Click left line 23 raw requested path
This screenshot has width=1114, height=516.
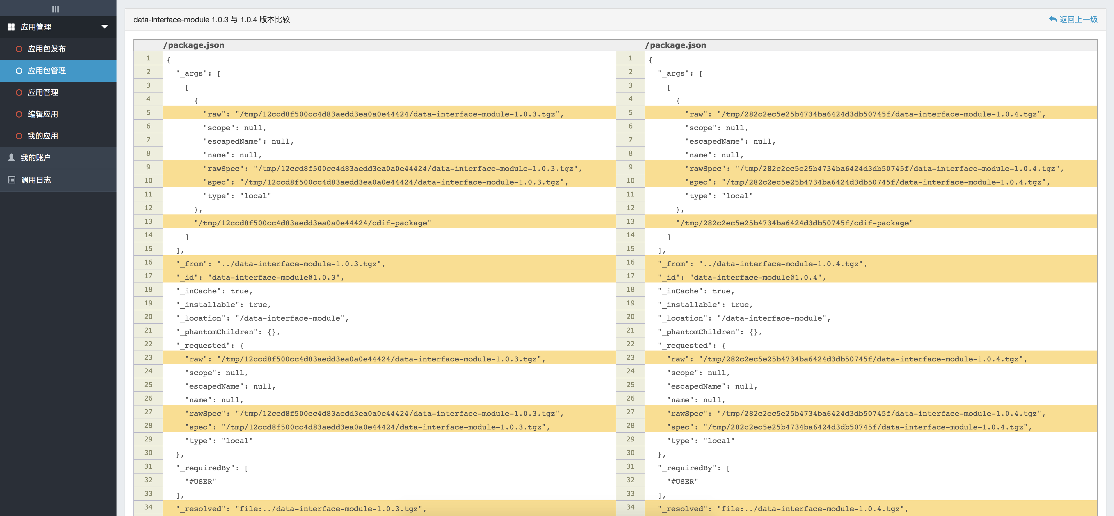pyautogui.click(x=365, y=359)
